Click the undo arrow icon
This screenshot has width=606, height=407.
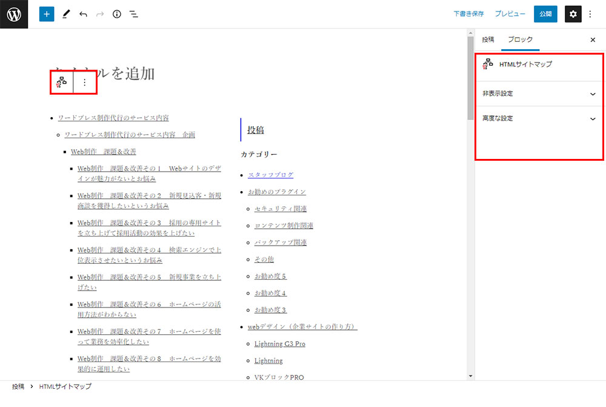click(83, 14)
